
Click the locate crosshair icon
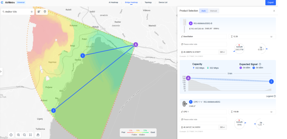click(11, 135)
